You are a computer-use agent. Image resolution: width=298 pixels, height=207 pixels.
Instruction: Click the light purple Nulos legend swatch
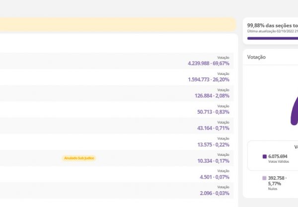[265, 178]
